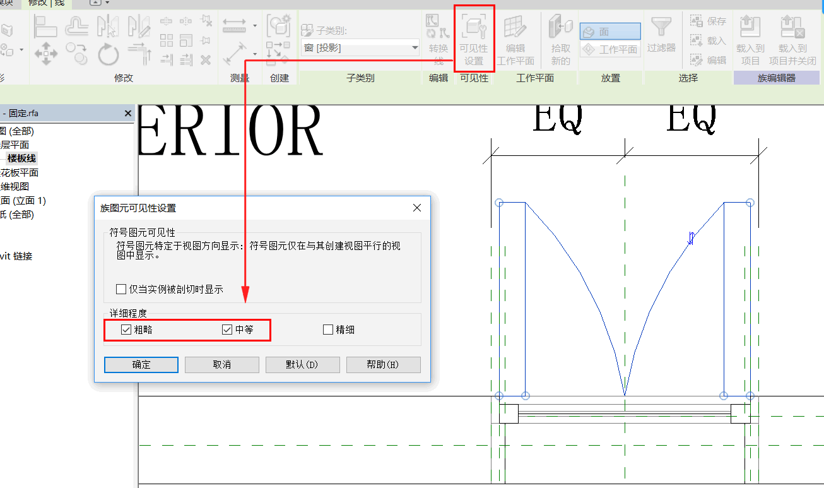The image size is (824, 488).
Task: Open the 过滤器 selection filter
Action: (x=661, y=35)
